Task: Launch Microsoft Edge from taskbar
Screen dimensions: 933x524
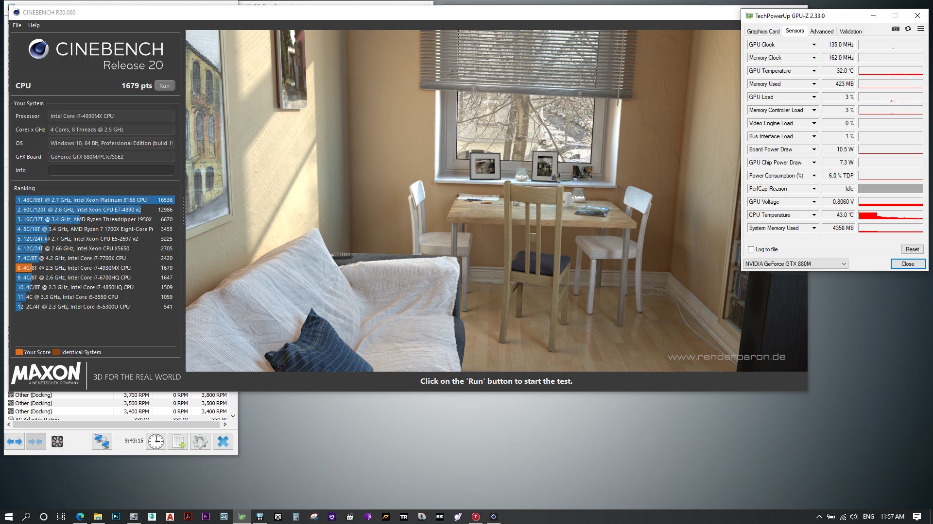Action: pyautogui.click(x=80, y=517)
